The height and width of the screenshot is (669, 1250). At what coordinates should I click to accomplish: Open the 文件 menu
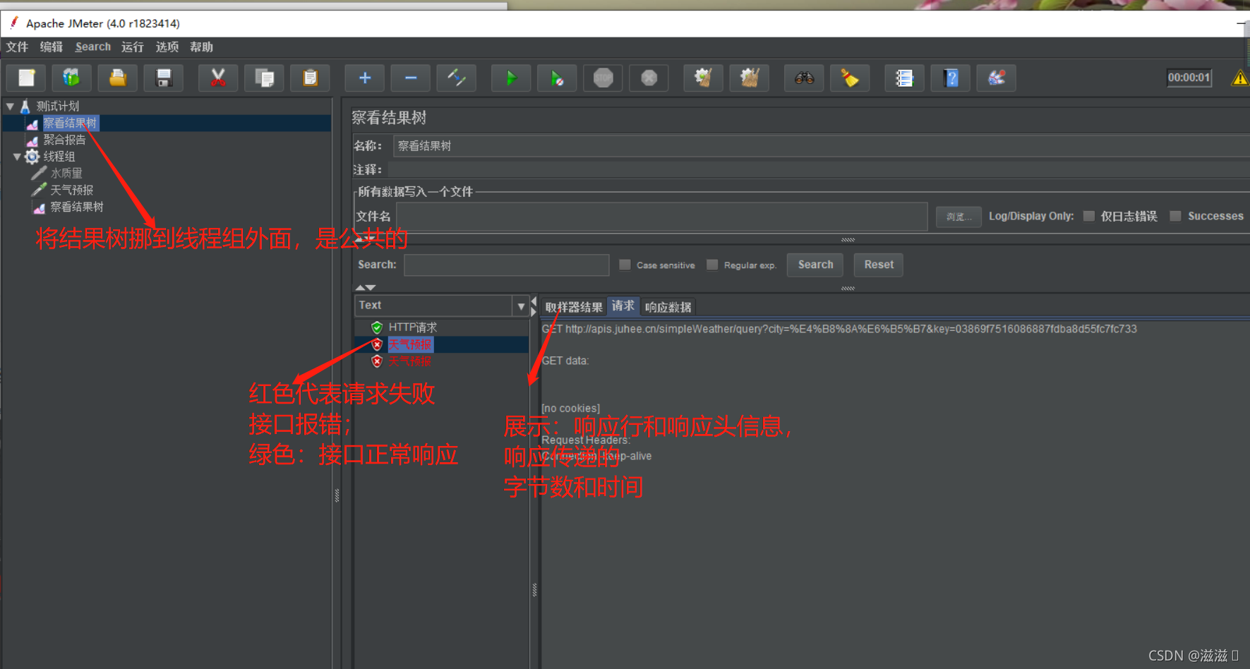17,47
